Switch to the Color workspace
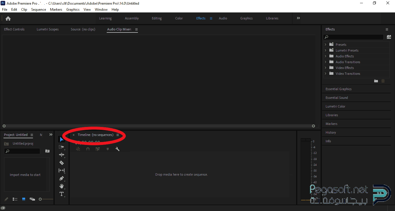The width and height of the screenshot is (395, 211). 179,18
